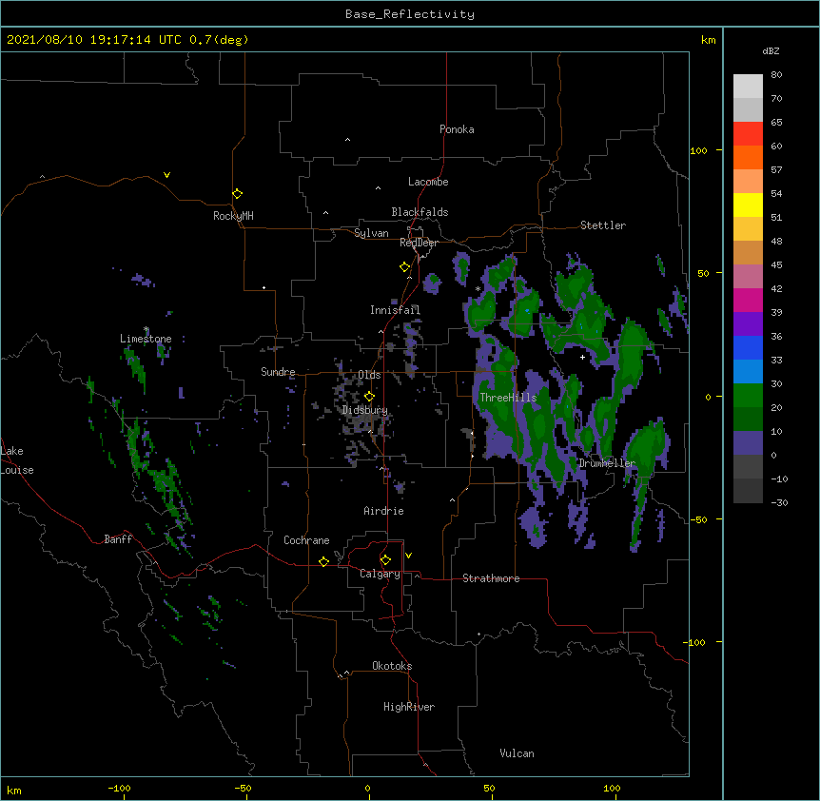Image resolution: width=820 pixels, height=801 pixels.
Task: Click the yellow V marker northeast of Calgary
Action: click(408, 556)
